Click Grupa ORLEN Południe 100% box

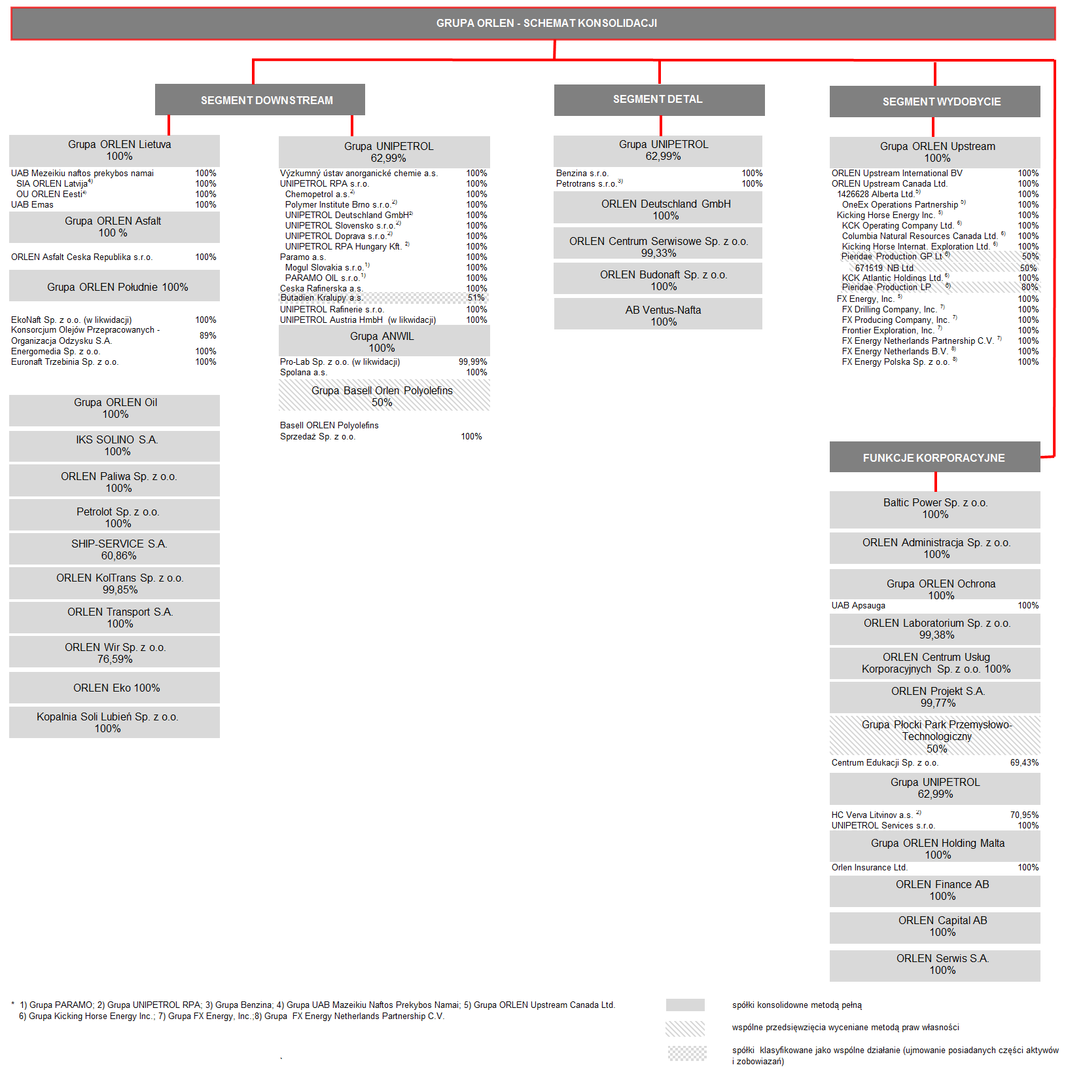point(115,287)
